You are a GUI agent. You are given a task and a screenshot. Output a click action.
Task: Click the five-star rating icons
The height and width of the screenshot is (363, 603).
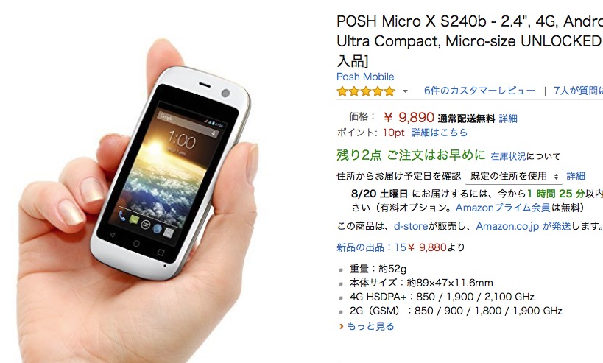[366, 91]
